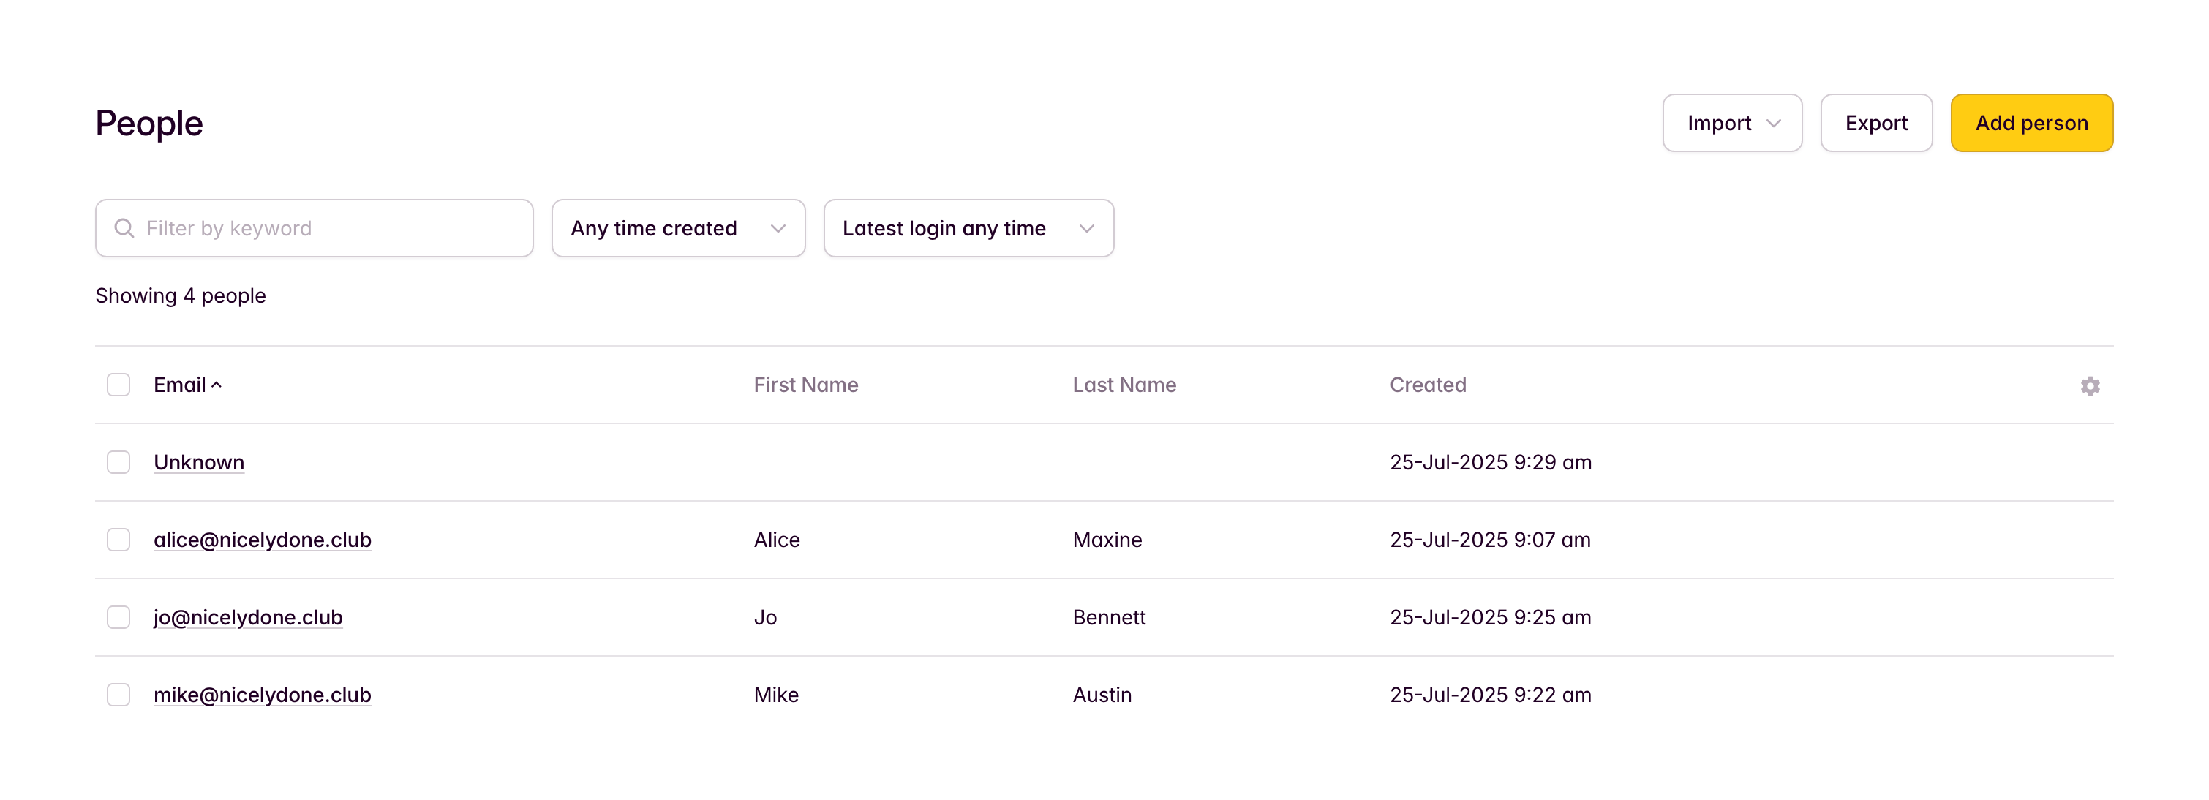Select the Unknown row checkbox
Screen dimensions: 2209x800
click(x=118, y=462)
